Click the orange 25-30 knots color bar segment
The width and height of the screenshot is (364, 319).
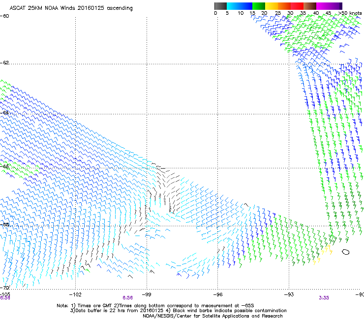pos(284,6)
